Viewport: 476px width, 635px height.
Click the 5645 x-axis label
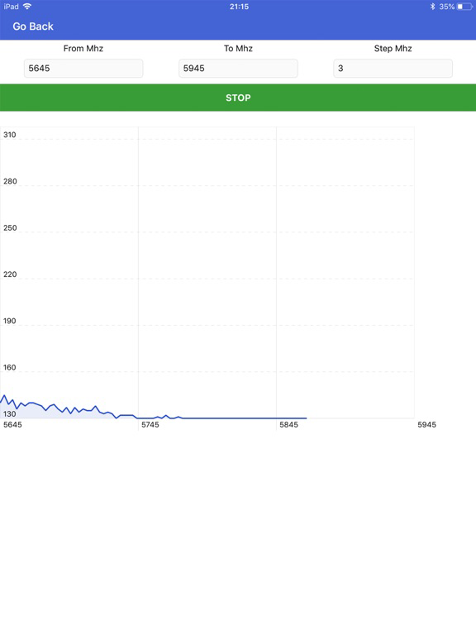pyautogui.click(x=12, y=424)
